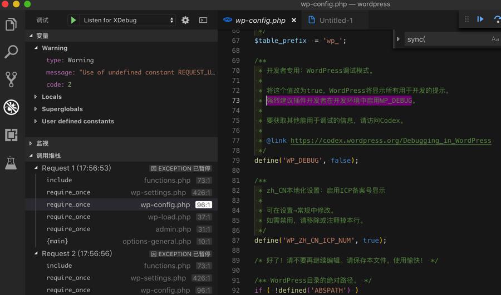Click the yellow minimize window button

tap(16, 4)
